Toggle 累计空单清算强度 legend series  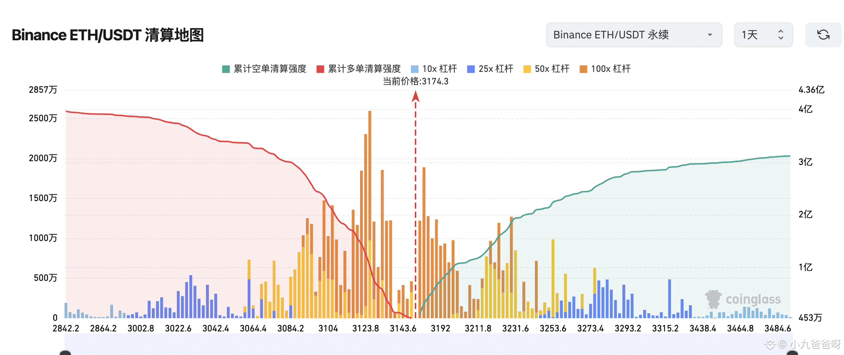(264, 69)
